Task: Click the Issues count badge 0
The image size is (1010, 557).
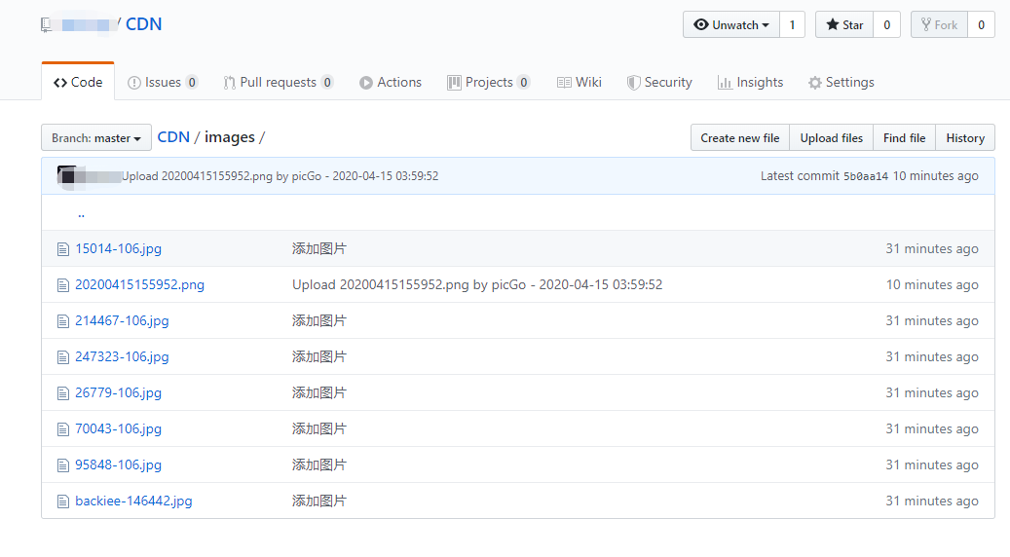Action: pos(191,83)
